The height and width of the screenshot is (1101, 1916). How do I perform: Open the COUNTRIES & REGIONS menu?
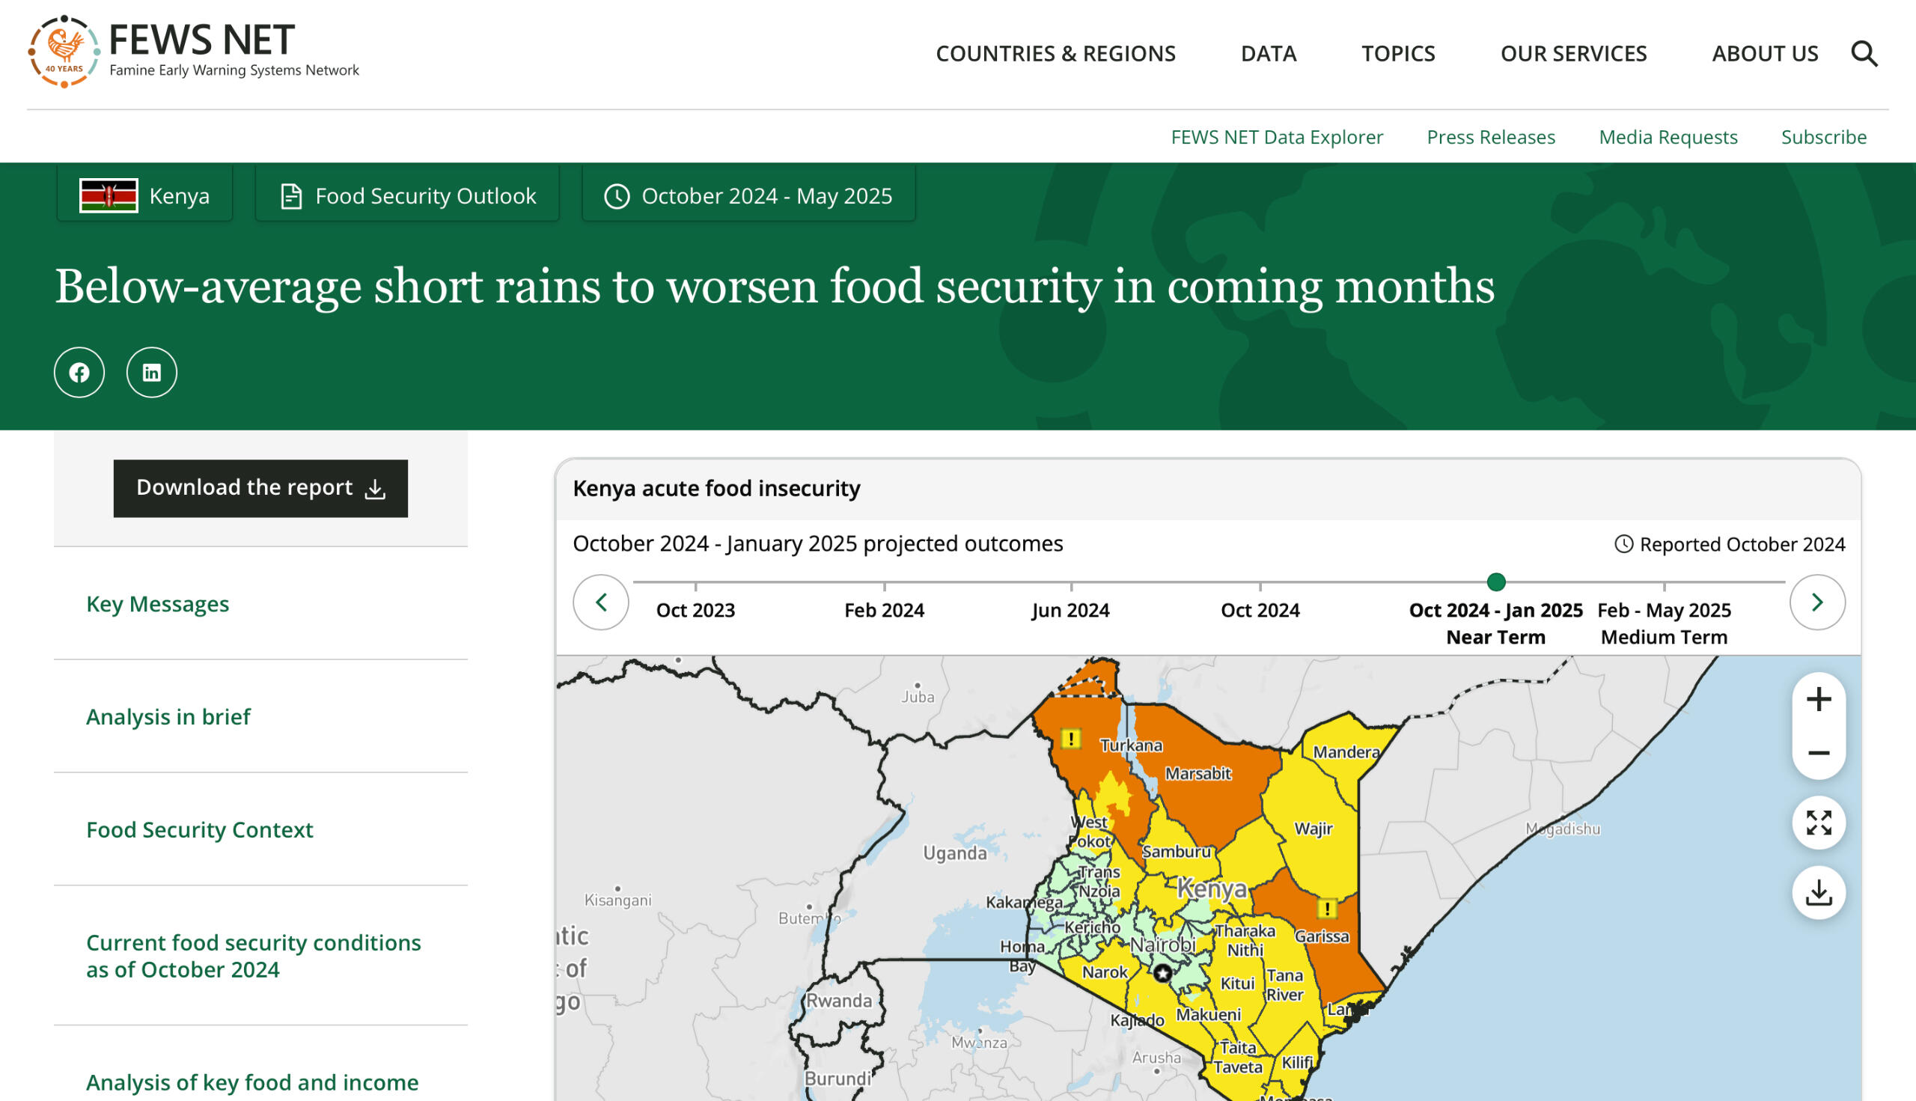[1055, 54]
